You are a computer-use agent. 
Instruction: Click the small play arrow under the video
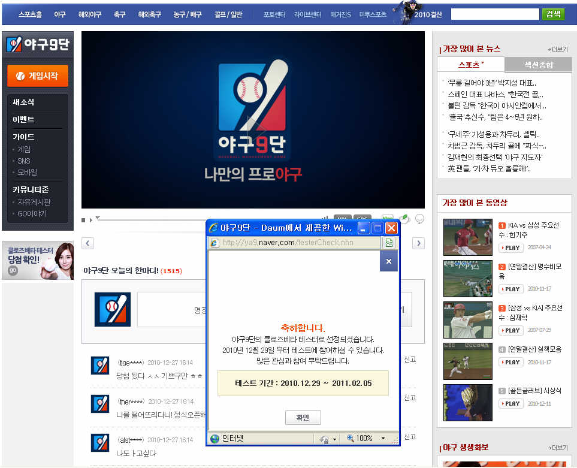(91, 220)
